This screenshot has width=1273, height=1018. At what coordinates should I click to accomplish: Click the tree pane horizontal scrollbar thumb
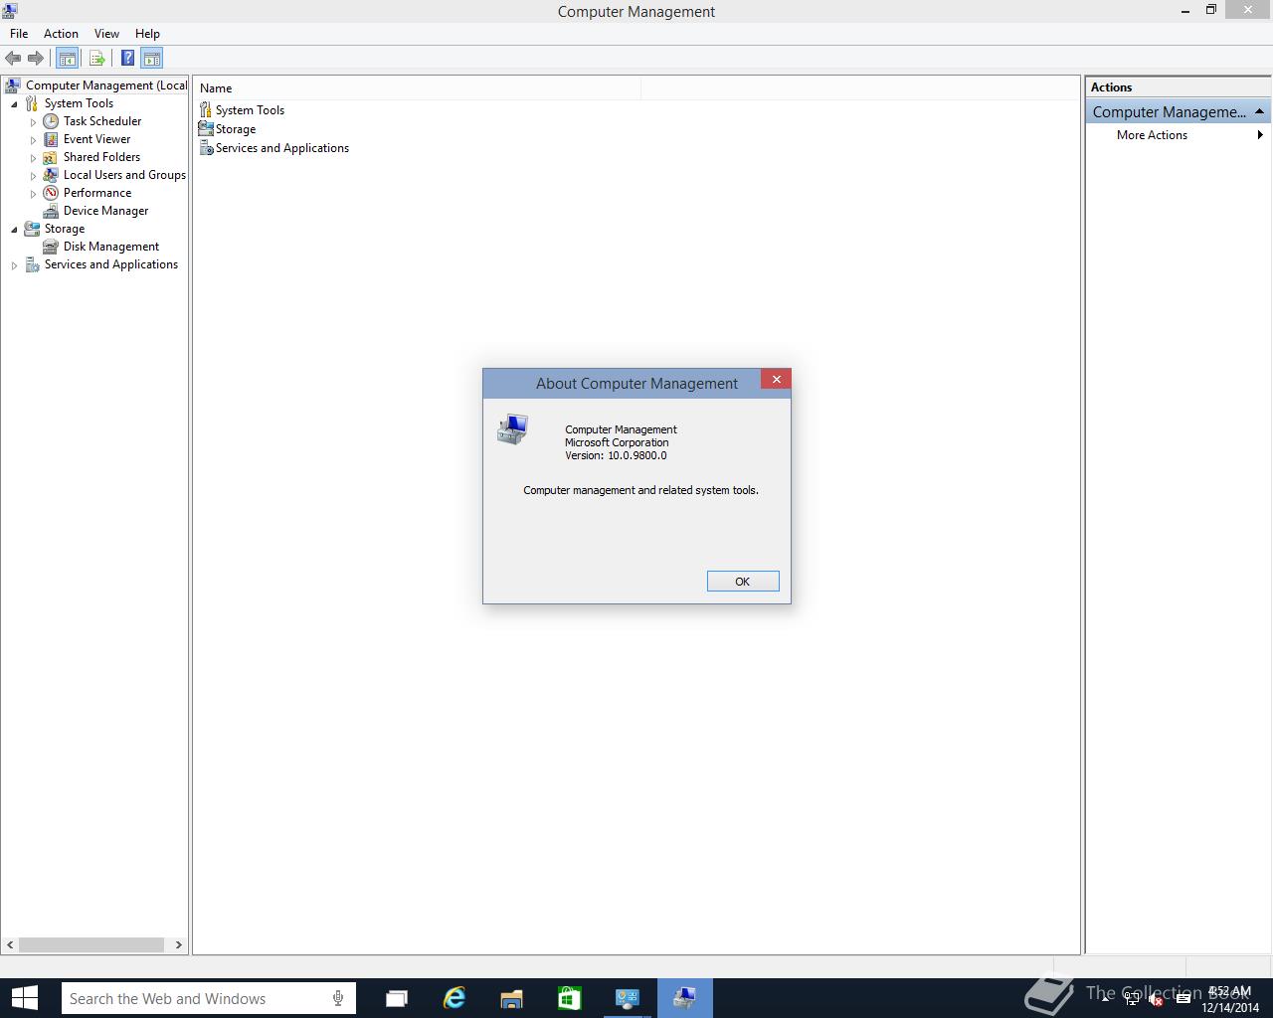click(x=91, y=944)
